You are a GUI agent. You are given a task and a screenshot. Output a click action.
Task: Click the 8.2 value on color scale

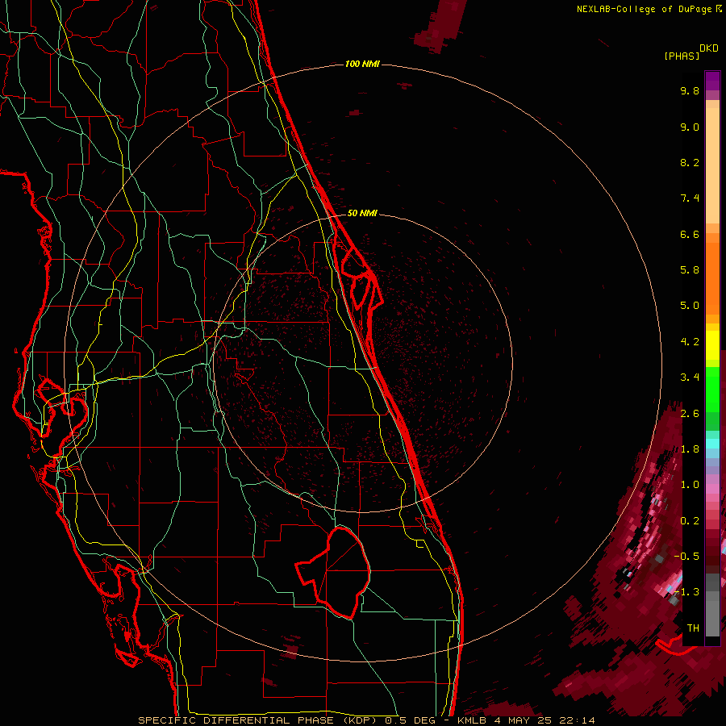click(x=690, y=162)
